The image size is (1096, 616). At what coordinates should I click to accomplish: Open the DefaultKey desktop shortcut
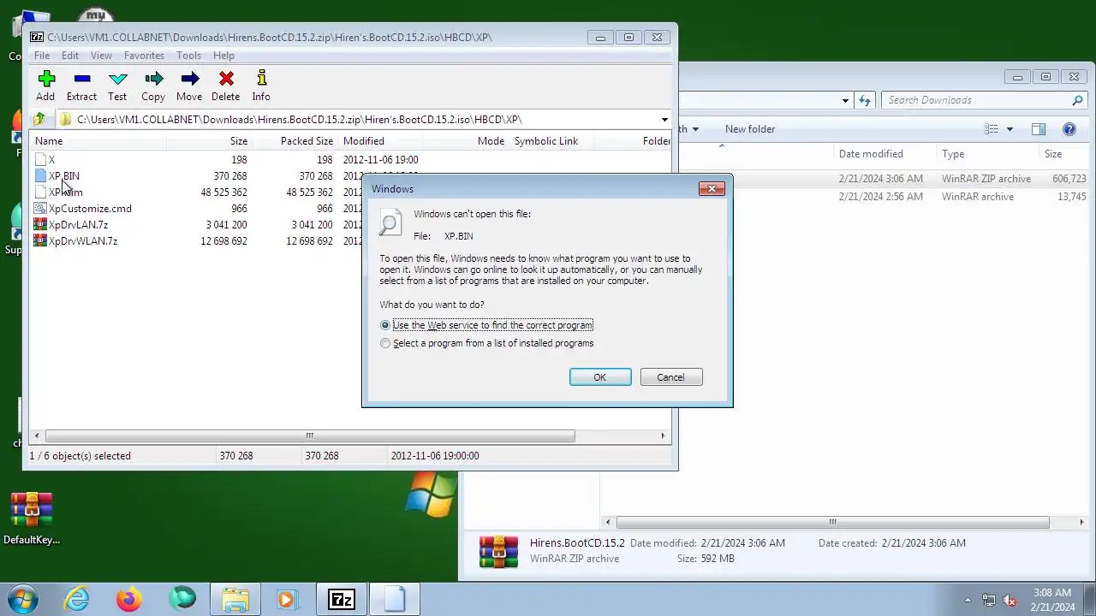(32, 518)
